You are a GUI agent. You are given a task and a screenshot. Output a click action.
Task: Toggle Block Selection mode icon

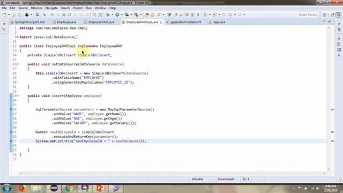click(192, 14)
